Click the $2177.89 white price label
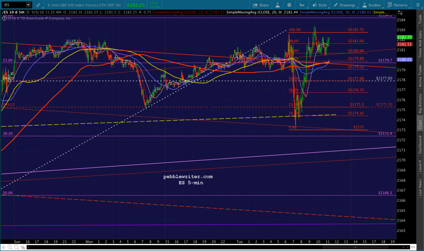The height and width of the screenshot is (251, 424). 384,78
